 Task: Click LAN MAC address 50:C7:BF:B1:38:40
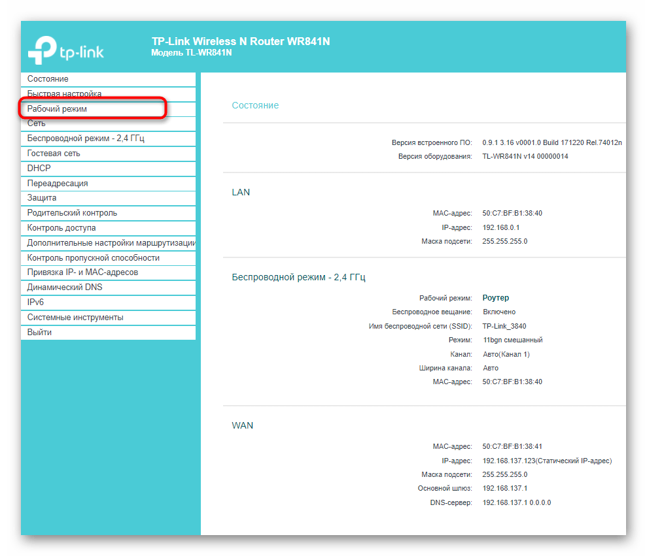pos(512,214)
